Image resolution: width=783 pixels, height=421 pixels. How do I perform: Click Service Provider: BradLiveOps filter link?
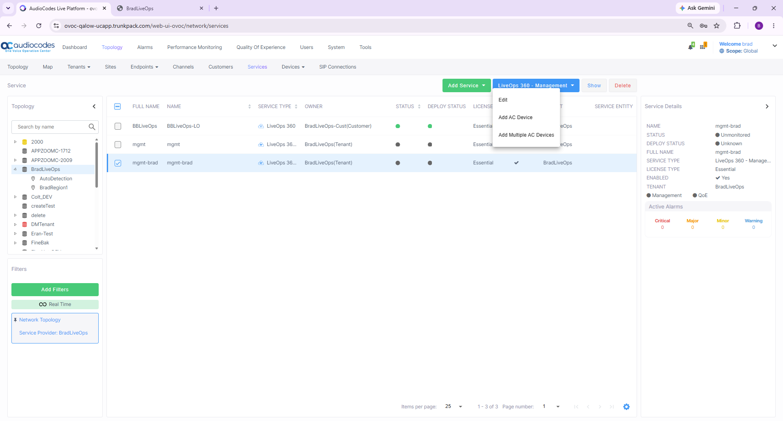53,333
